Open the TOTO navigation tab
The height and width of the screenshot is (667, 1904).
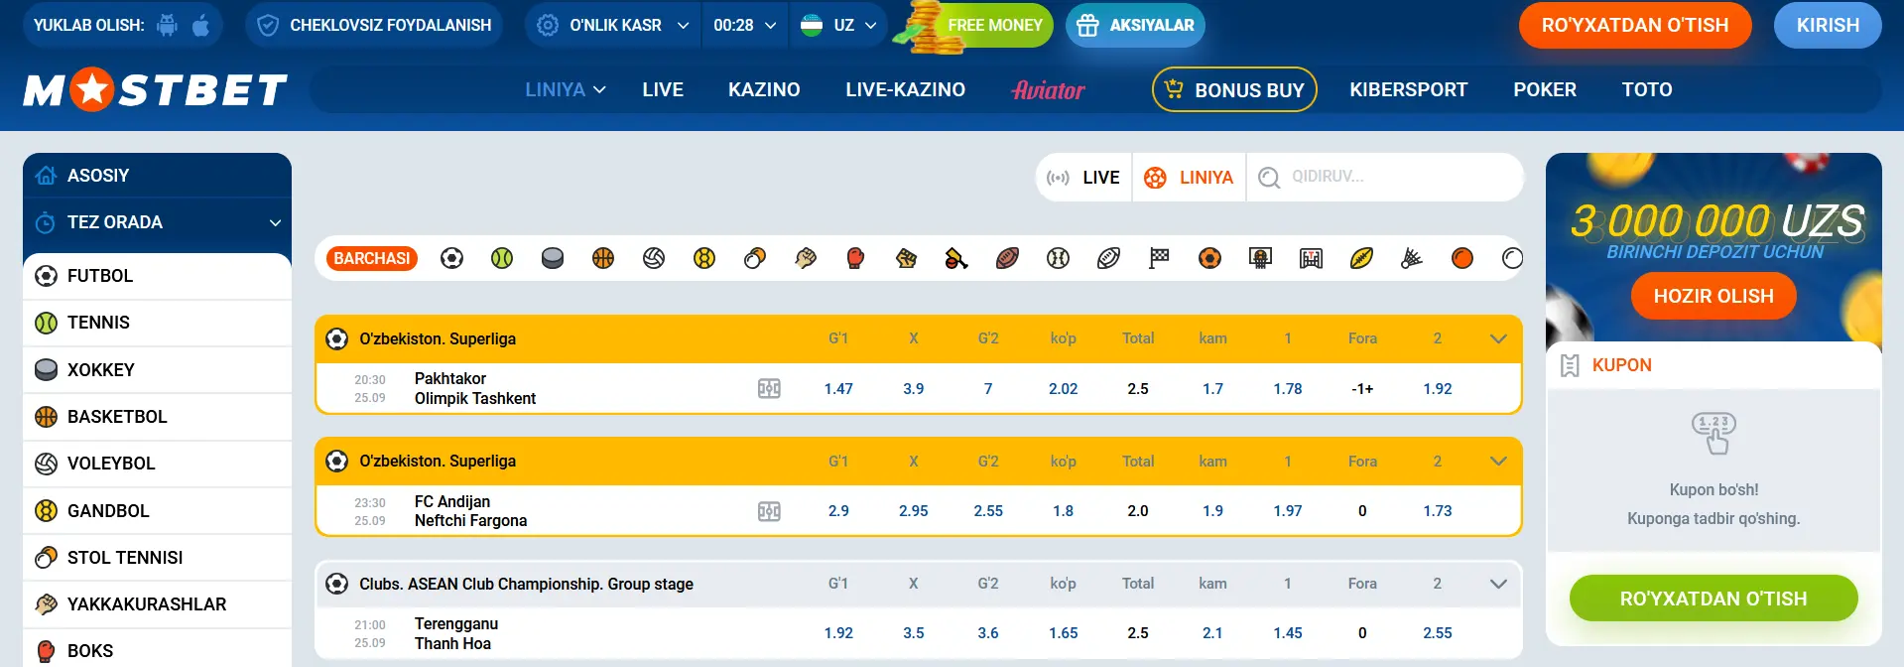1647,89
